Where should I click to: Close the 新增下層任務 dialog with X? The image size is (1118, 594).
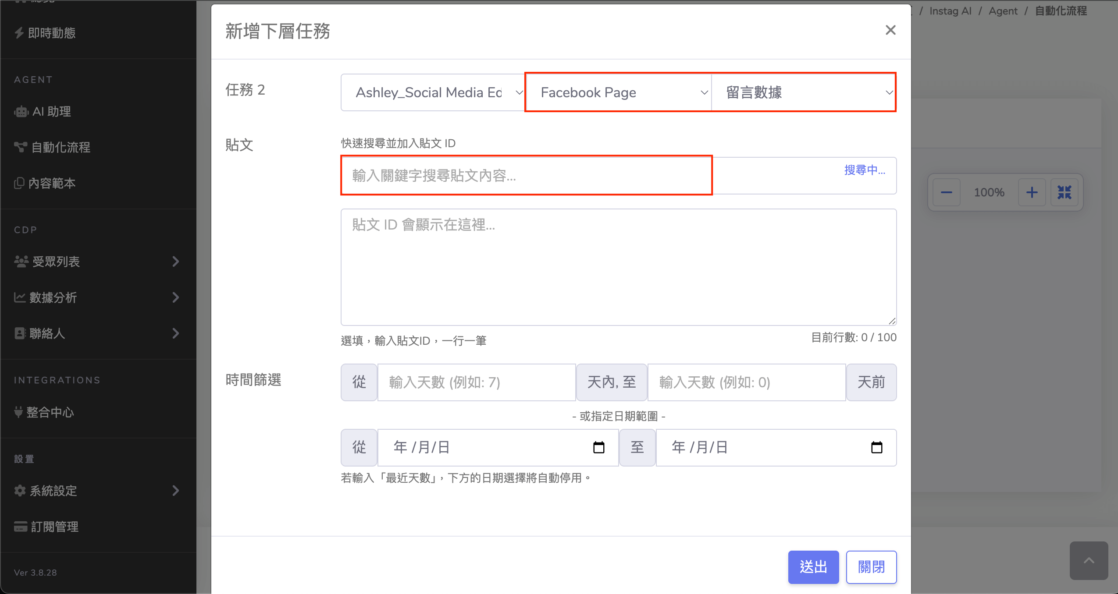[x=890, y=30]
